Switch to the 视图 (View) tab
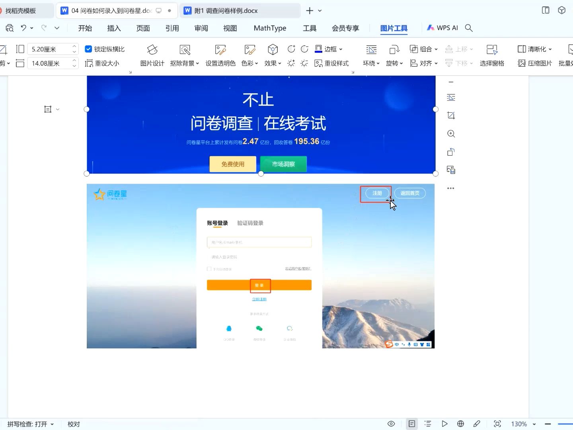Screen dimensions: 573x430 click(230, 28)
